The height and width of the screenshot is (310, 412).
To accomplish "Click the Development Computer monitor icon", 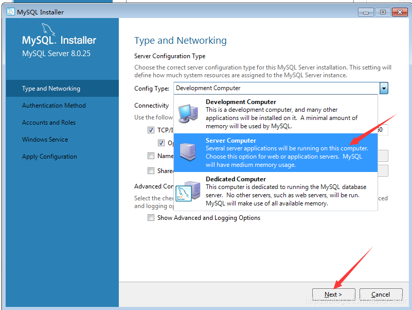I will tap(188, 114).
